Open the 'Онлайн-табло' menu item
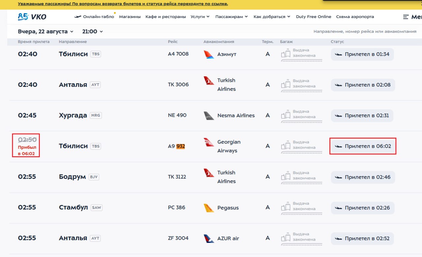The image size is (422, 257). click(x=94, y=17)
